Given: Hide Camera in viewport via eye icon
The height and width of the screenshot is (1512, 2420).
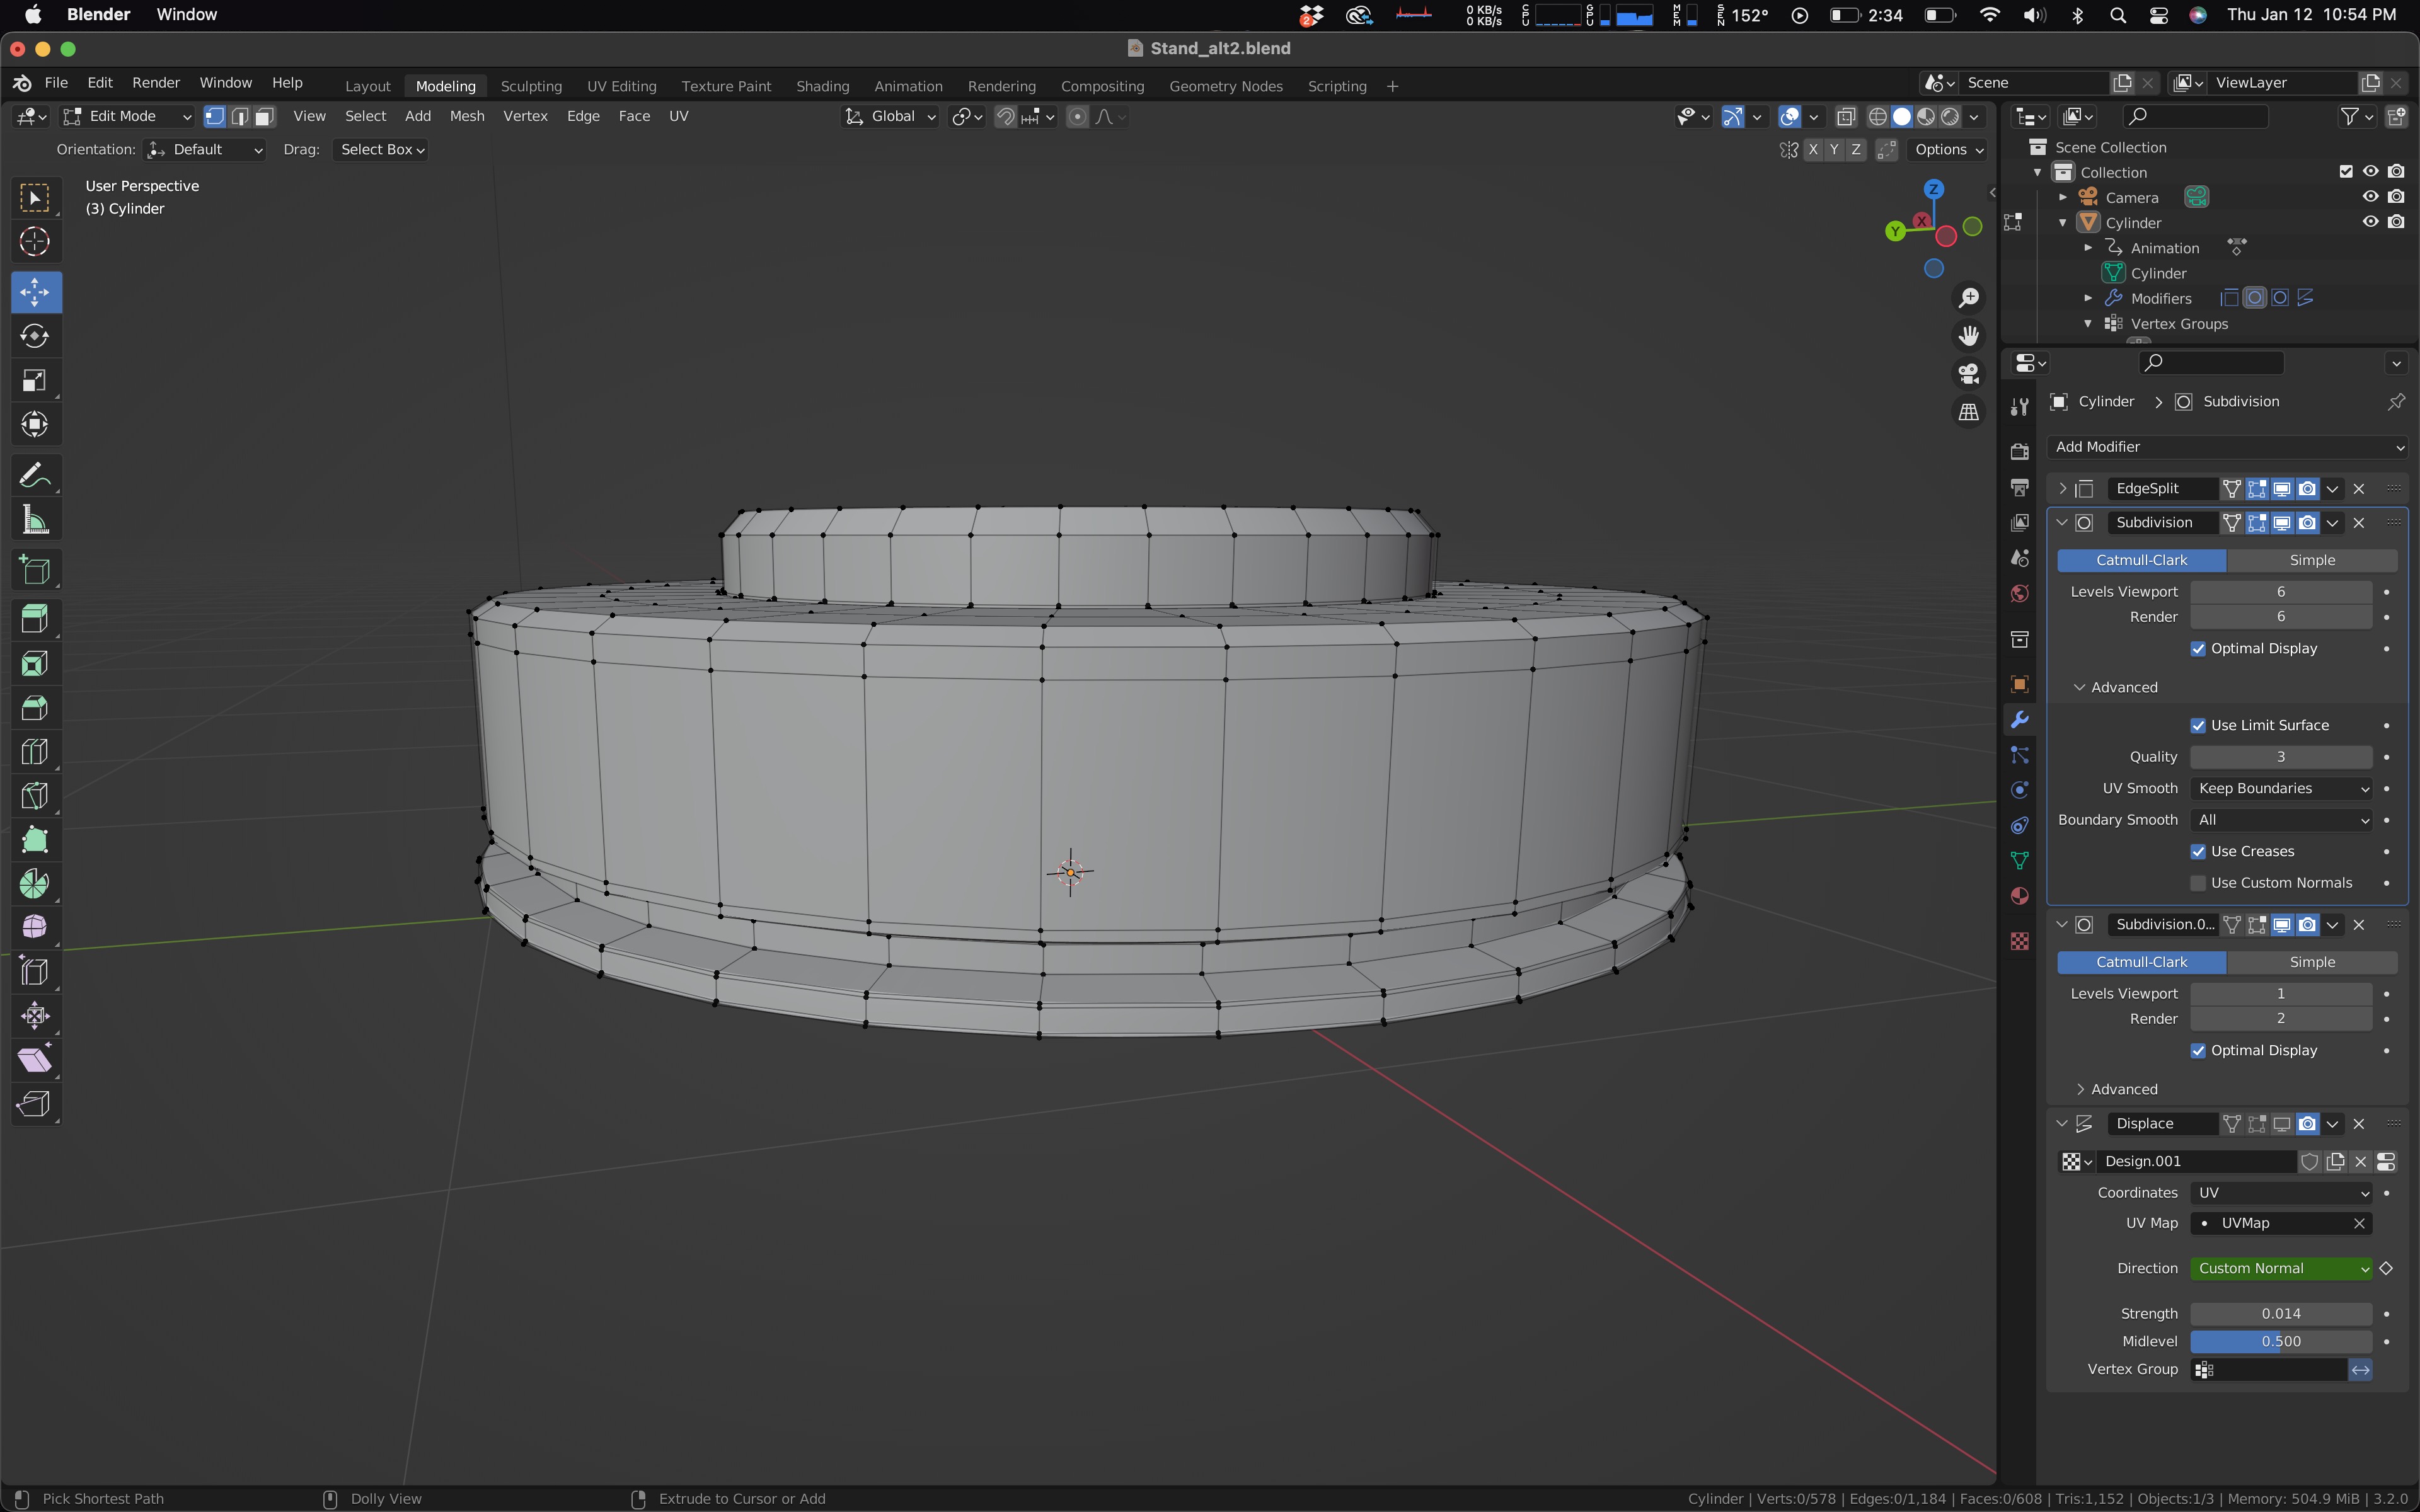Looking at the screenshot, I should 2370,197.
